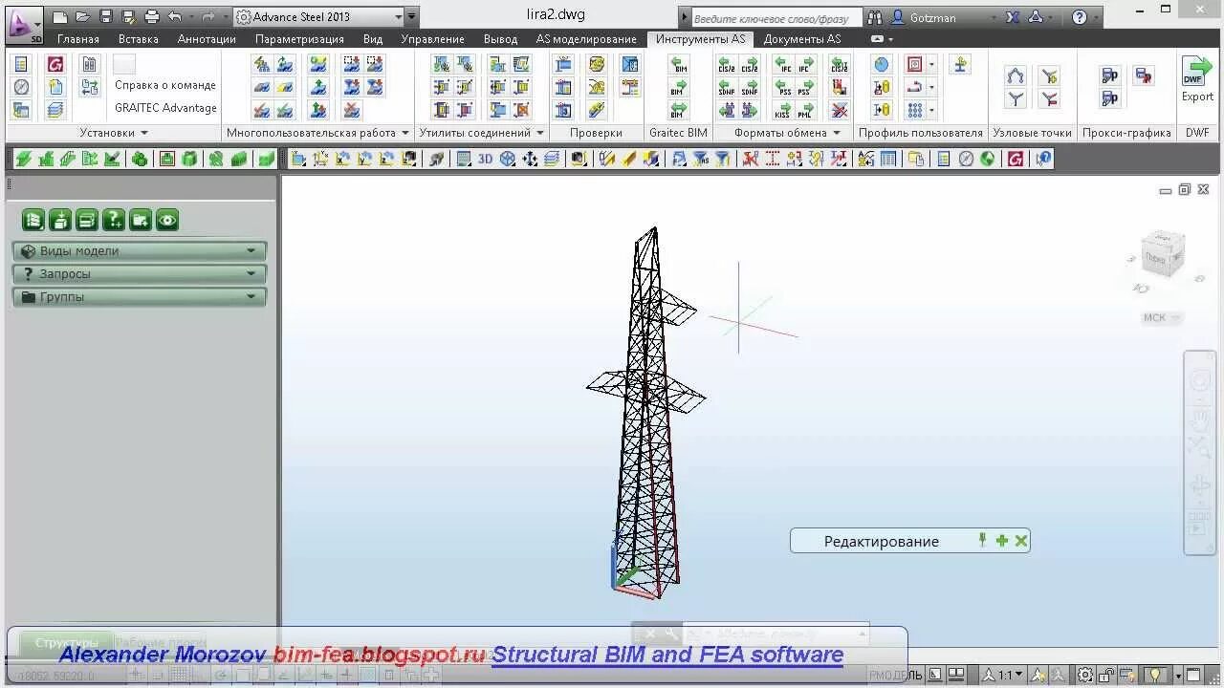Screen dimensions: 1224x688
Task: Click Справка о команде button
Action: coord(165,85)
